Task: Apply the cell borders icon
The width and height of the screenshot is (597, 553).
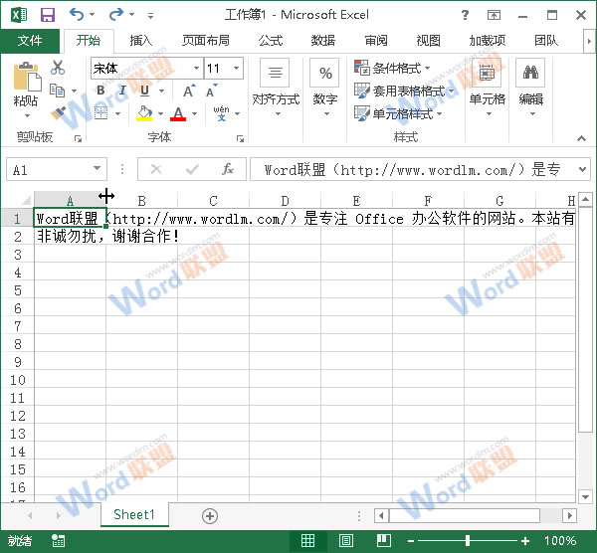Action: click(100, 112)
